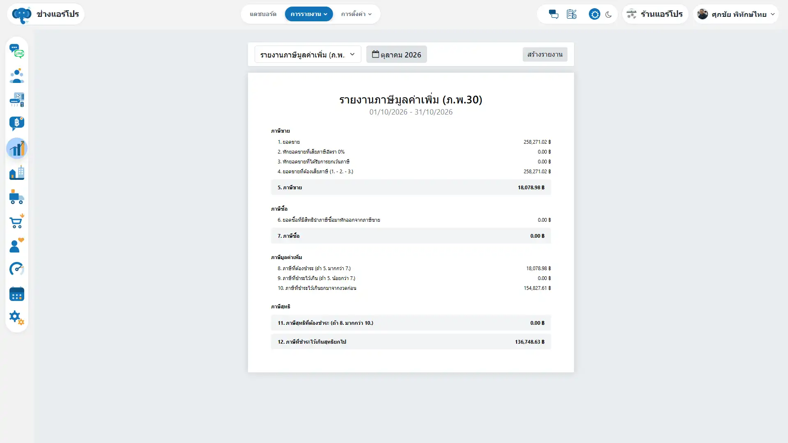This screenshot has height=443, width=788.
Task: Expand the การตั้งค่า menu
Action: coord(356,14)
